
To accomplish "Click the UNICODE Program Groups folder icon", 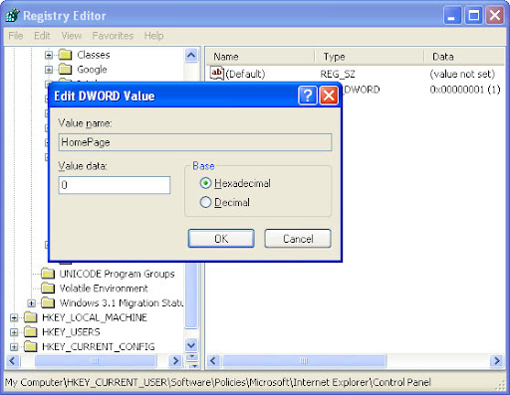I will tap(48, 274).
